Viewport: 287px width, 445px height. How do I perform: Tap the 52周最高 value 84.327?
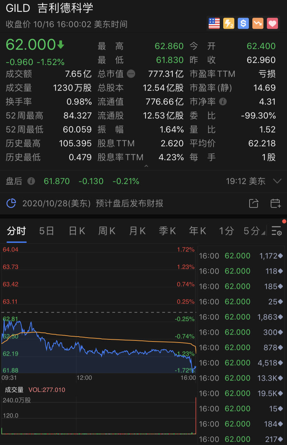[78, 116]
